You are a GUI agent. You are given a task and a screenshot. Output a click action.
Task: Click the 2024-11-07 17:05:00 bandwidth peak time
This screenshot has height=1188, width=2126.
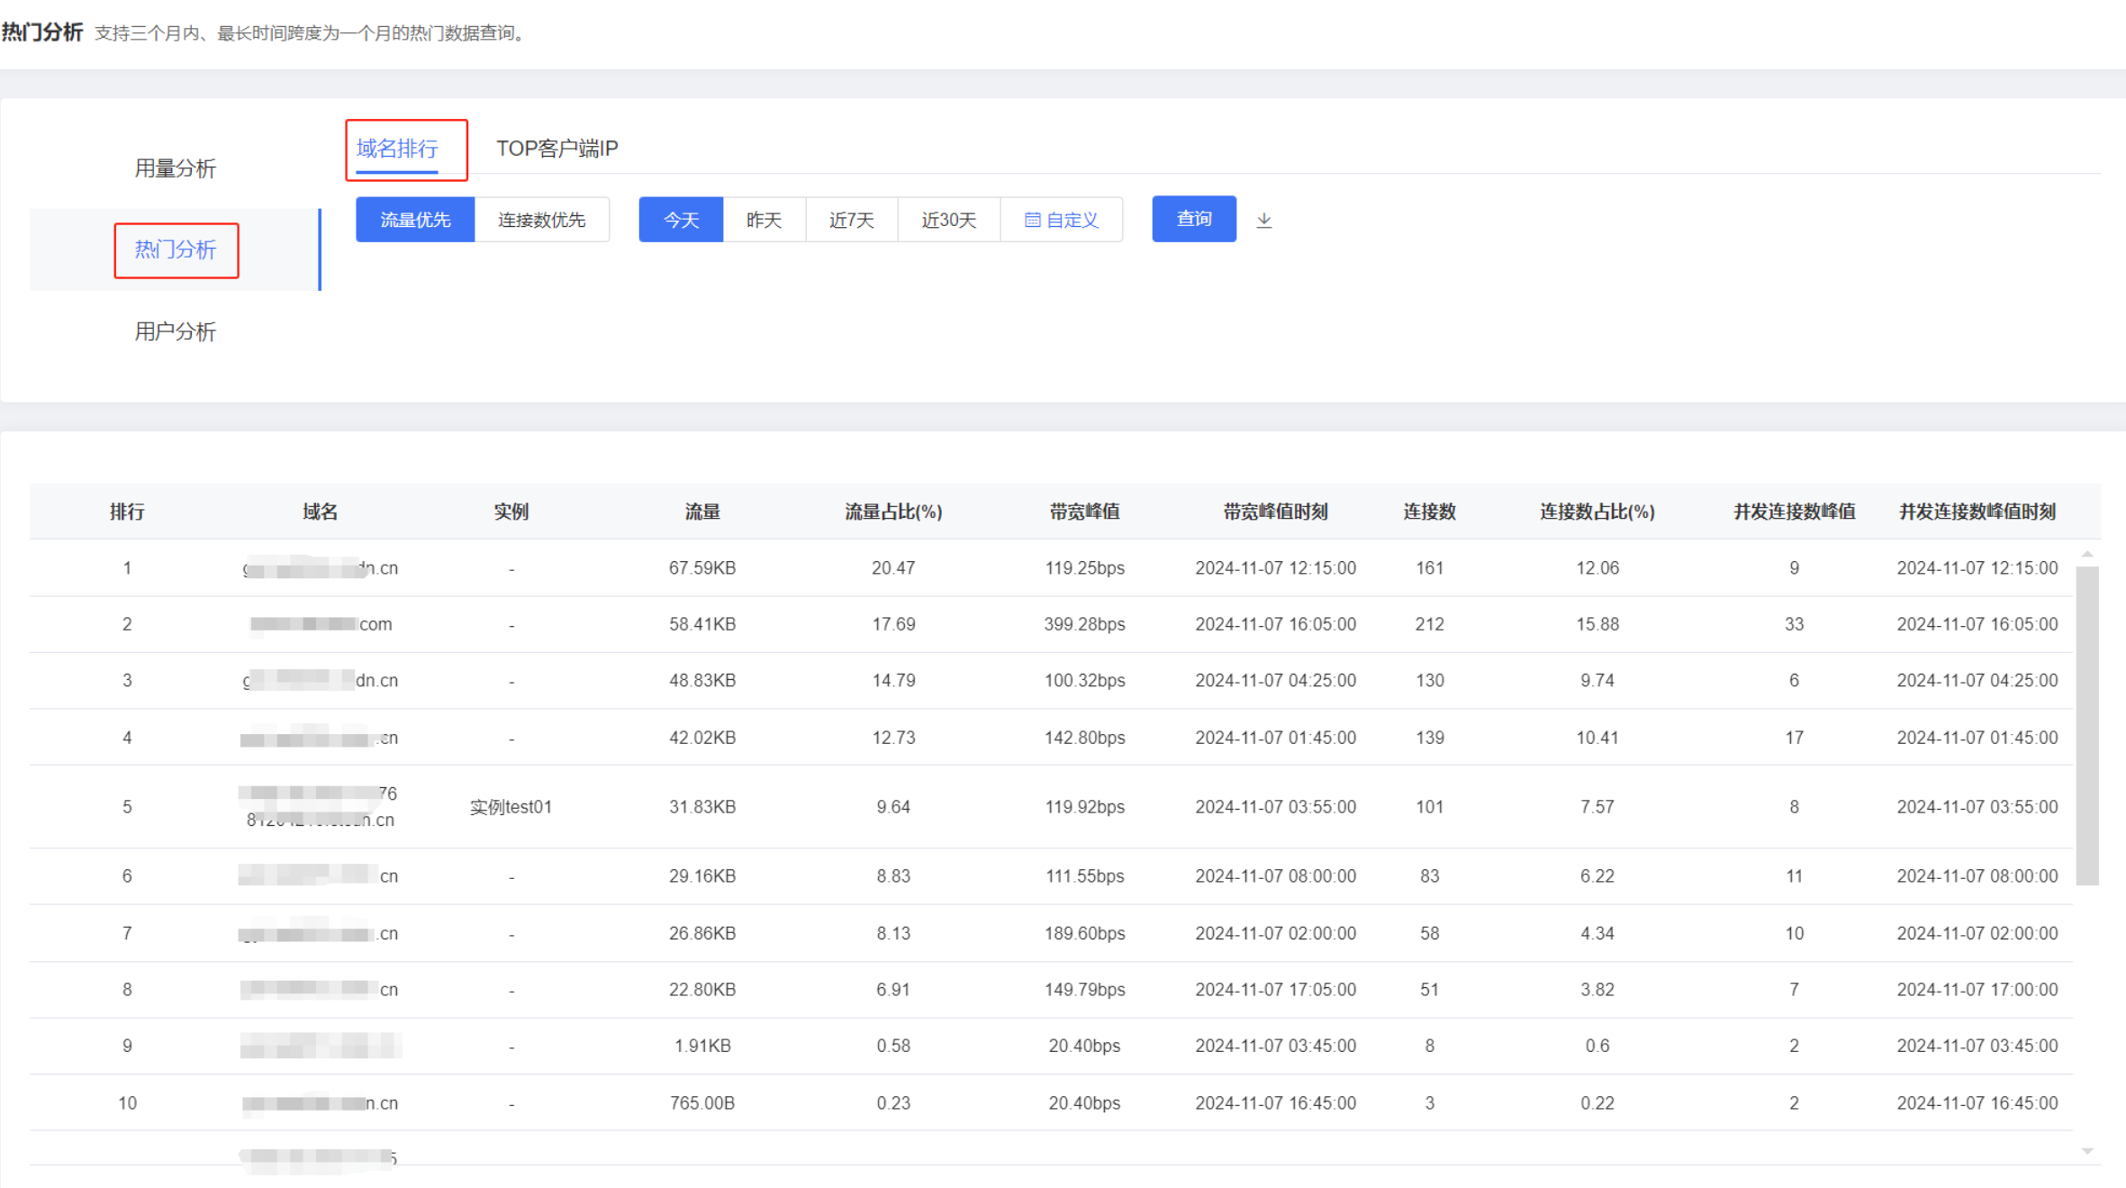1275,990
